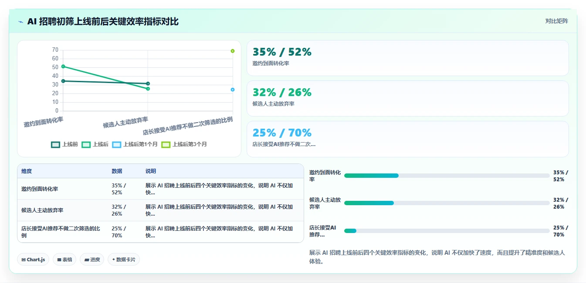
Task: Click the chart point for 上线后第1个月 at 25
Action: pyautogui.click(x=233, y=90)
